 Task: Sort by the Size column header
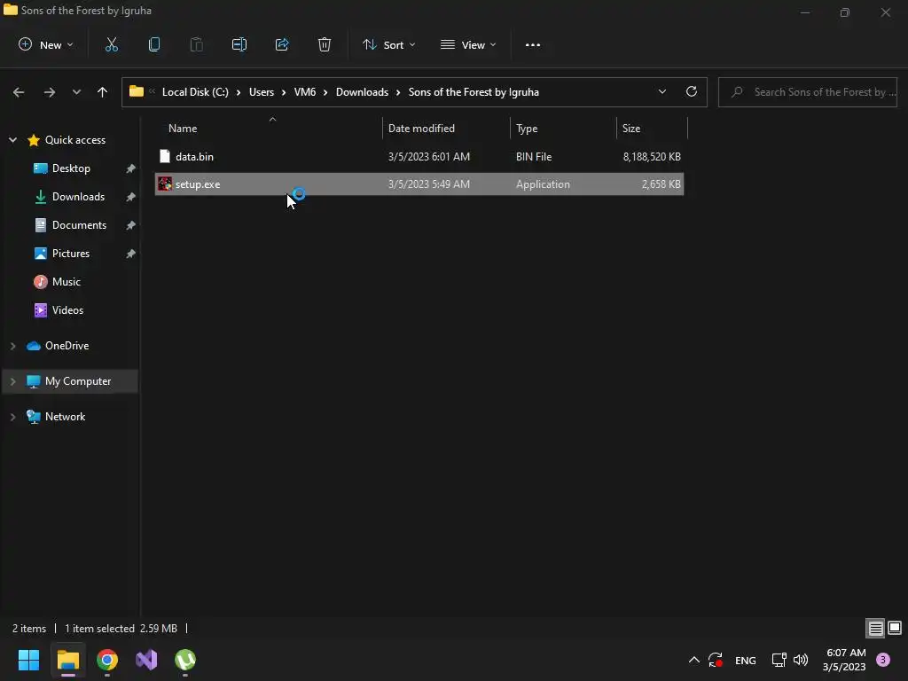pos(631,128)
